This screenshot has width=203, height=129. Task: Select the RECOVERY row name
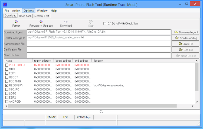pos(16,85)
